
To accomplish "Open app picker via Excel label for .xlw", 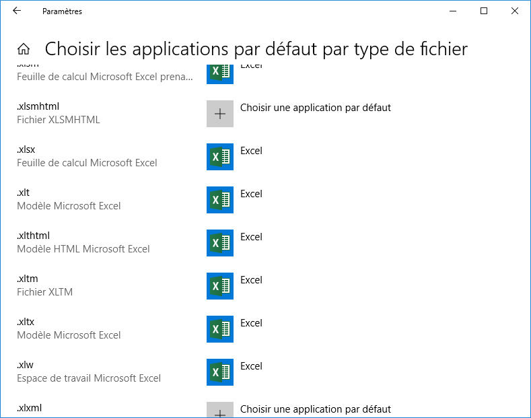I will point(251,366).
